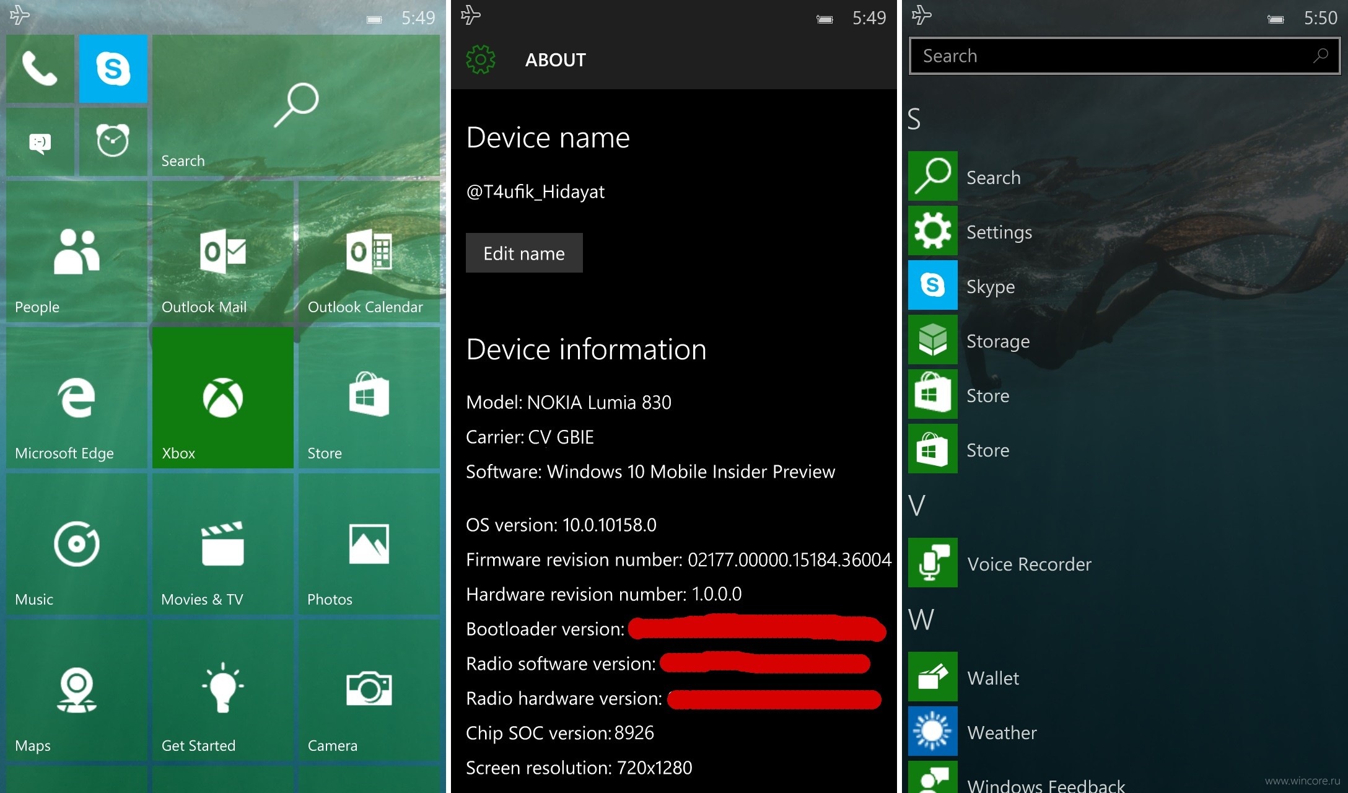Jump via the S letter header
The height and width of the screenshot is (793, 1348).
pos(914,119)
